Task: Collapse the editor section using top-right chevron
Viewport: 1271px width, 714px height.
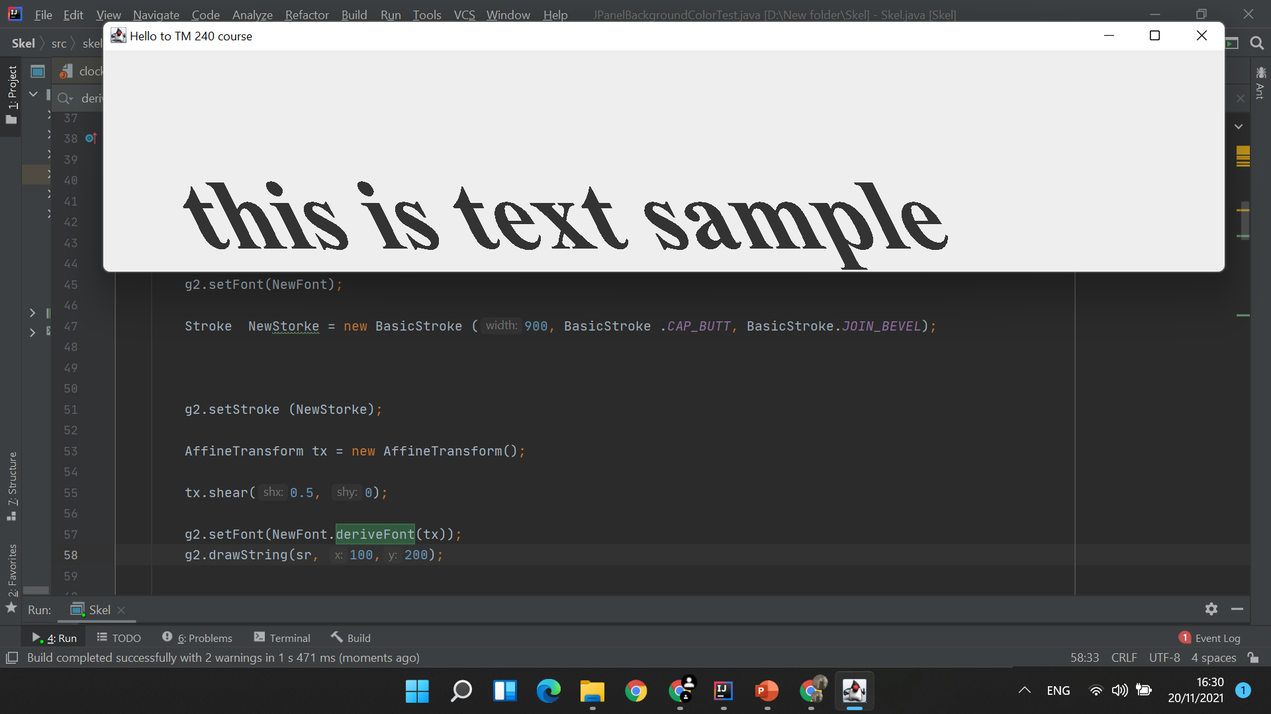Action: coord(1239,126)
